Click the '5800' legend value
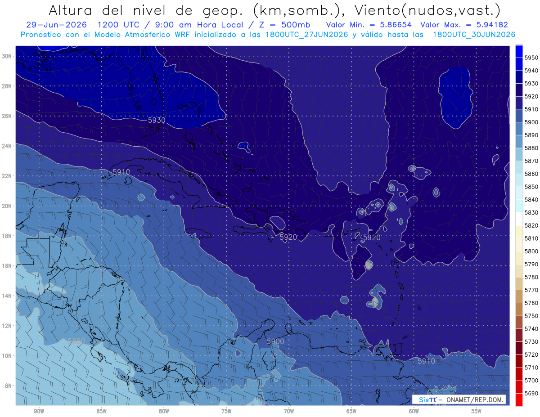The height and width of the screenshot is (417, 540). click(531, 251)
